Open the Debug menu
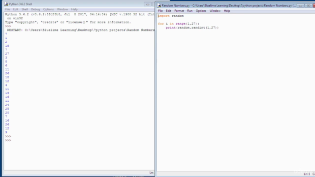This screenshot has width=315, height=177. [x=35, y=9]
